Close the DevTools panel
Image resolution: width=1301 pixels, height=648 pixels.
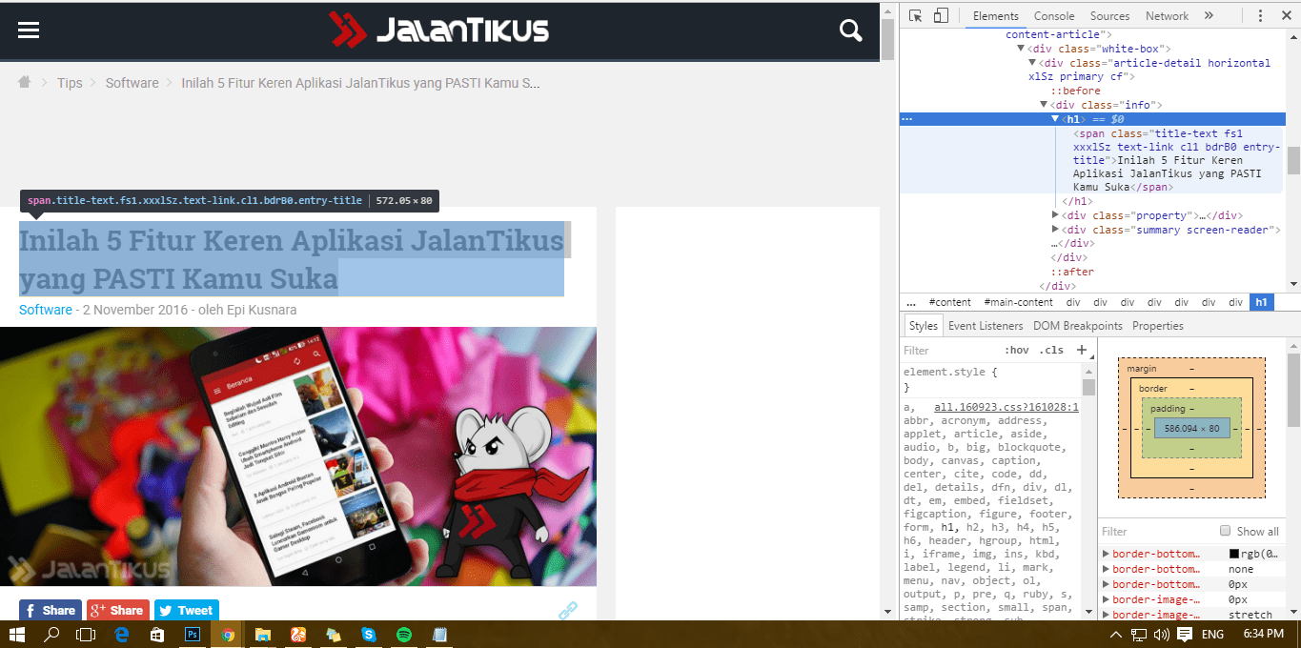(x=1285, y=16)
